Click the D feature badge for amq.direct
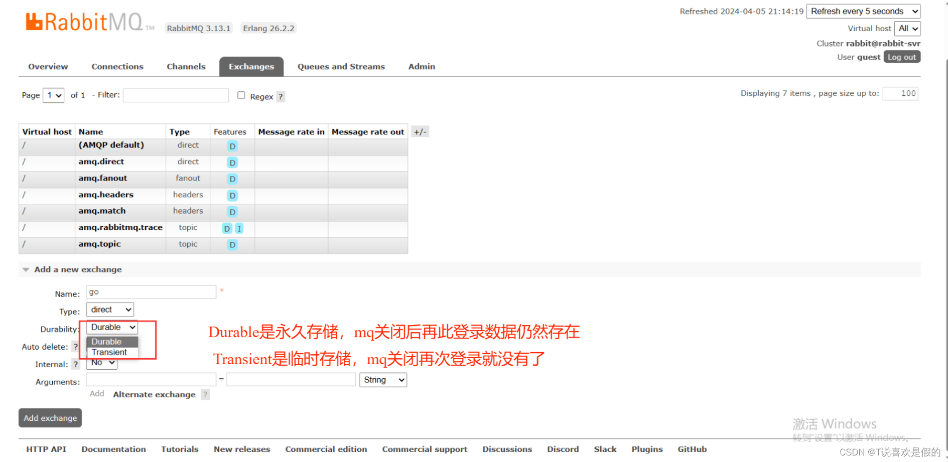 point(232,163)
